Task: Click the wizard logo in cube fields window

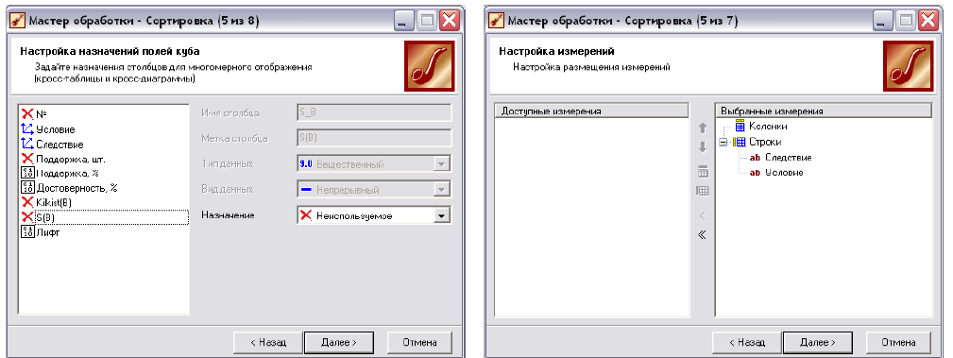Action: (429, 66)
